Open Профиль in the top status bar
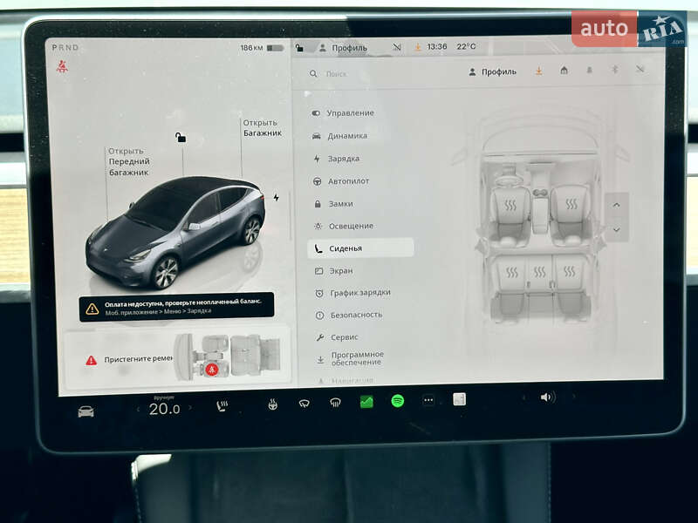The image size is (698, 523). click(343, 48)
